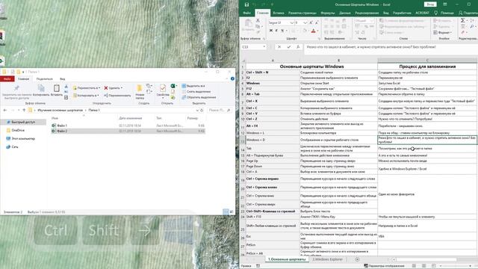478x269 pixels.
Task: Switch Explorer to details view
Action: point(226,211)
